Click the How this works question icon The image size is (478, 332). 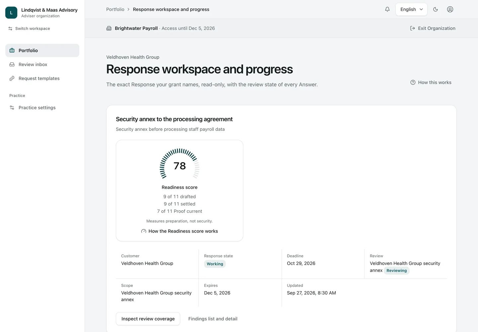point(413,82)
